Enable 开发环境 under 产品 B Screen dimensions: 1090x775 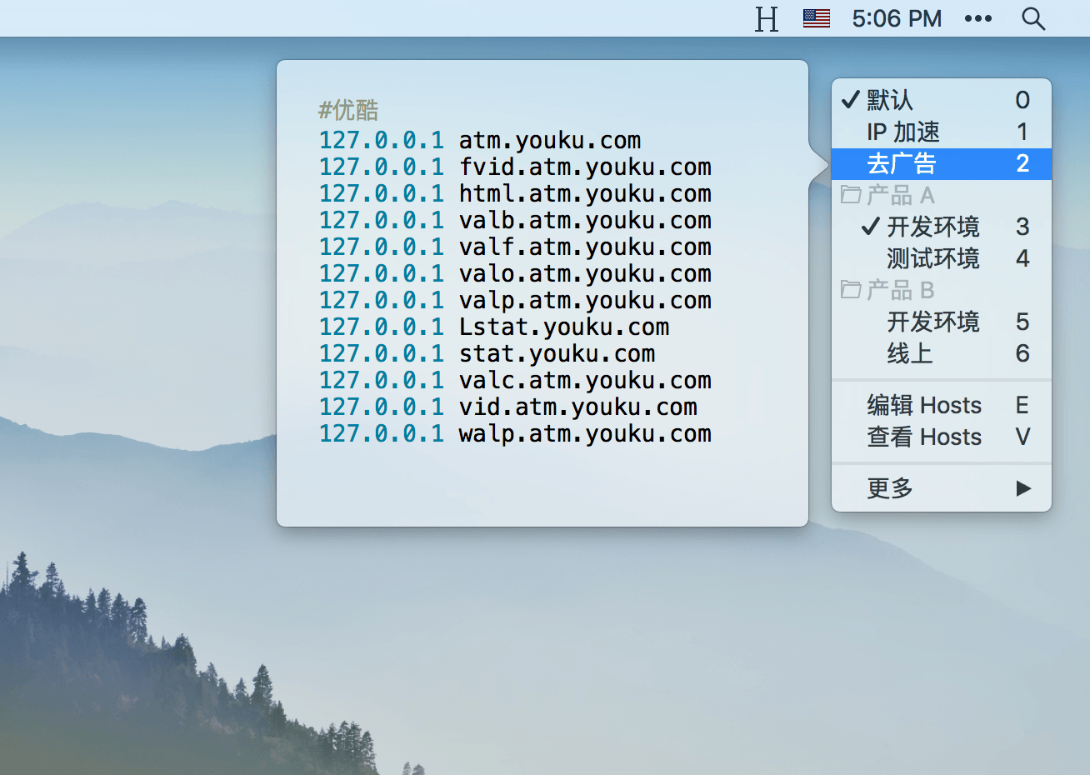(942, 322)
